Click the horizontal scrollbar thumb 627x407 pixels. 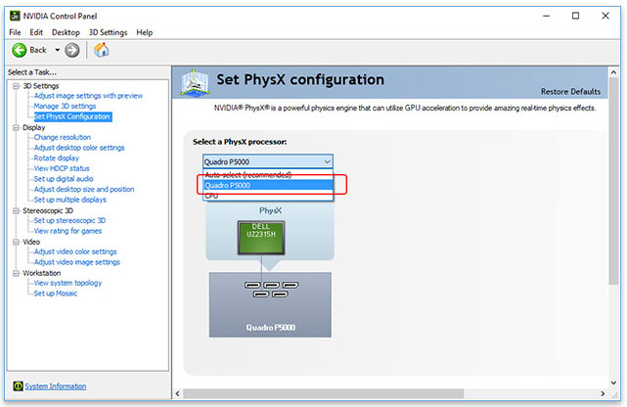tap(323, 394)
